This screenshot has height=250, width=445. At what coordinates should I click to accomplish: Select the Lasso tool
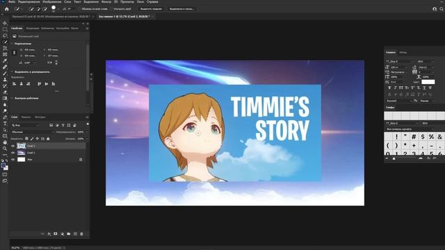[5, 35]
